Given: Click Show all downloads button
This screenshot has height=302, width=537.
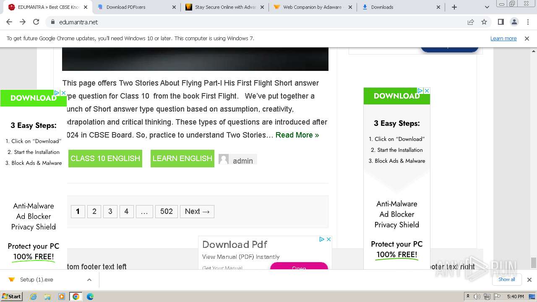Looking at the screenshot, I should pyautogui.click(x=506, y=279).
